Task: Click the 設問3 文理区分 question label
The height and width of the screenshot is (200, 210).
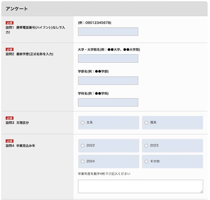Action: click(x=17, y=123)
